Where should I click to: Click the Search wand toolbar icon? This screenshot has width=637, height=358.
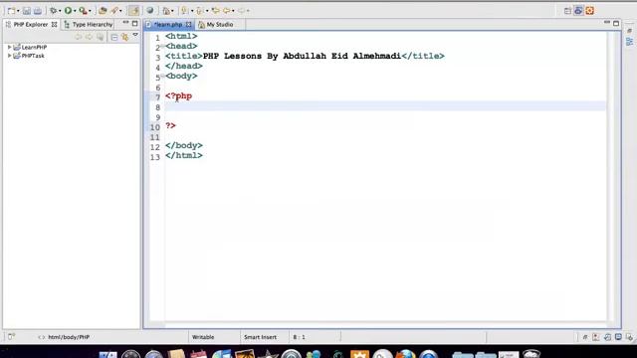(x=115, y=11)
